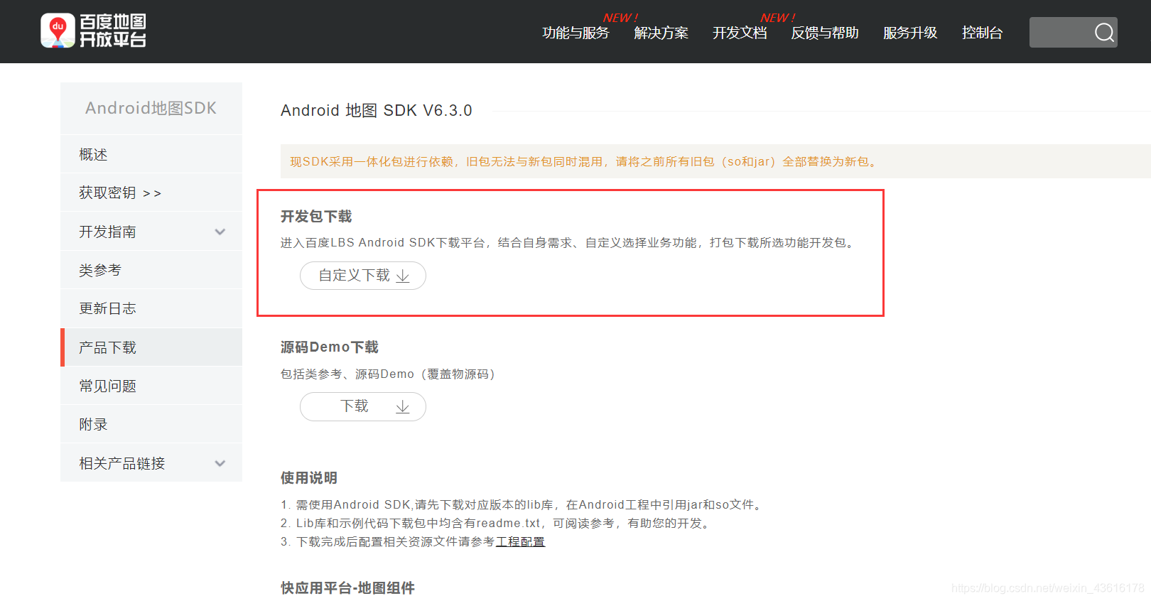Select 概述 in the sidebar
Image resolution: width=1151 pixels, height=601 pixels.
click(151, 154)
